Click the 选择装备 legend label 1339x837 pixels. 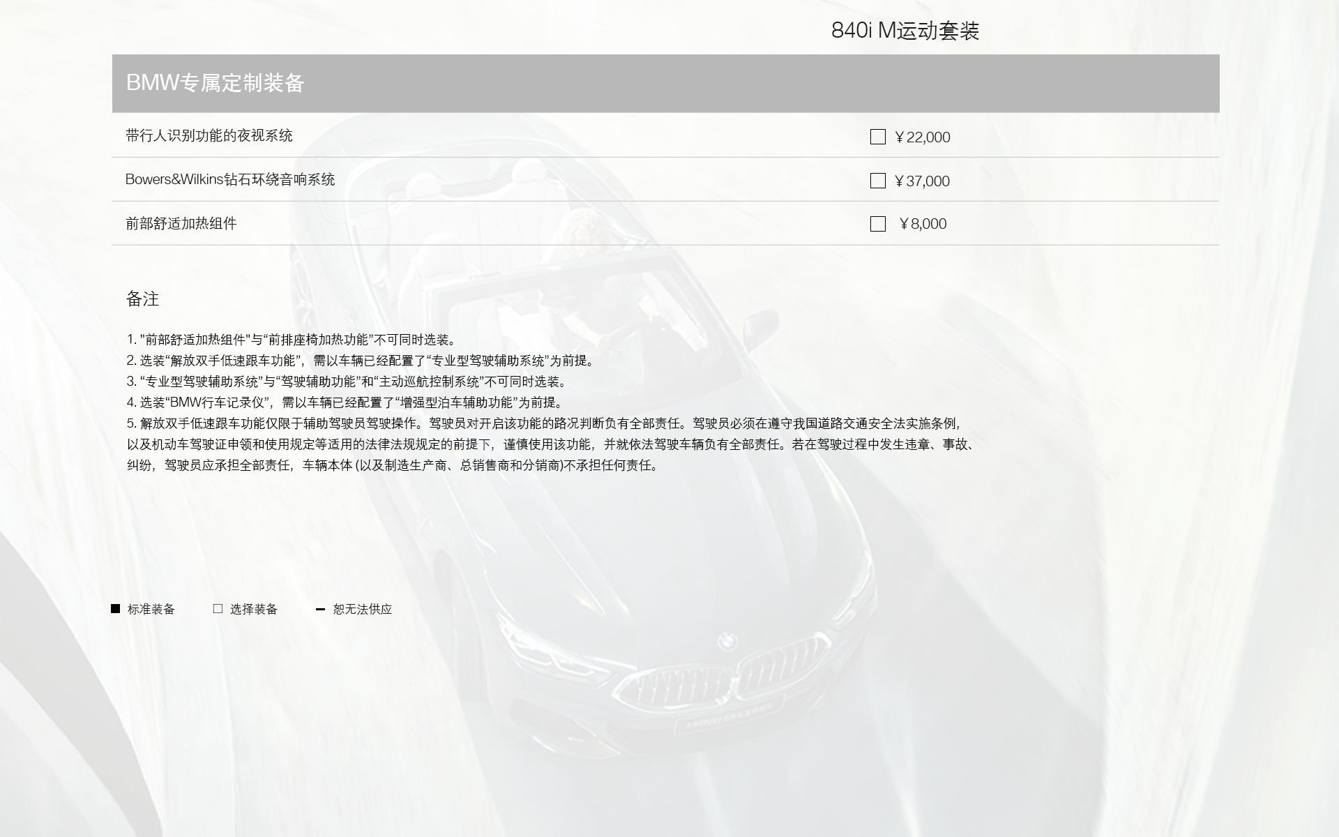pos(254,610)
